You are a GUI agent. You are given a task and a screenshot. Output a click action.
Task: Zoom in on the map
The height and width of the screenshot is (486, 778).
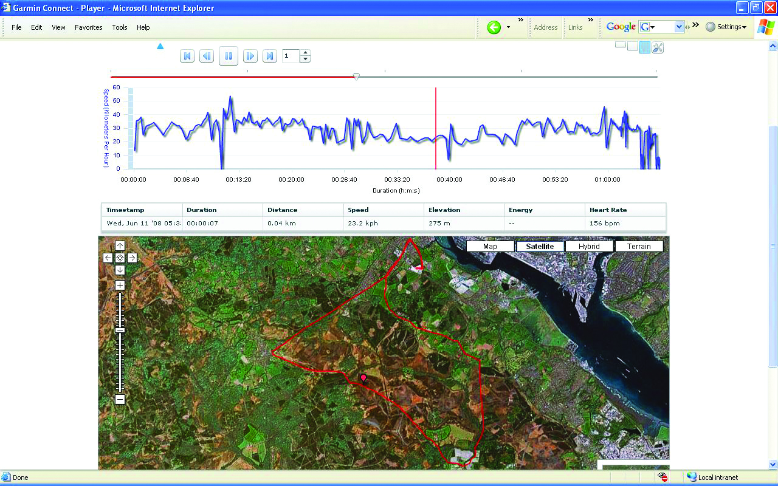[x=120, y=286]
